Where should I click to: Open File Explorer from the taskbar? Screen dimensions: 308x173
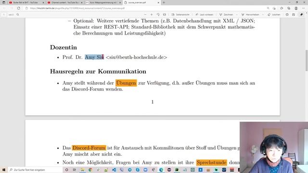coord(82,170)
